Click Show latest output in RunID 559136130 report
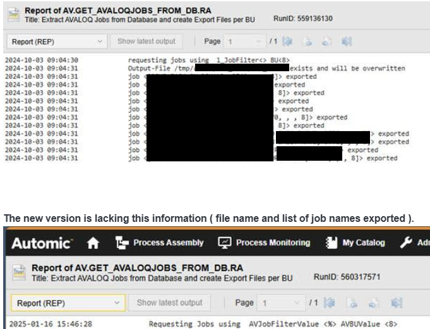The height and width of the screenshot is (329, 430). click(x=146, y=42)
